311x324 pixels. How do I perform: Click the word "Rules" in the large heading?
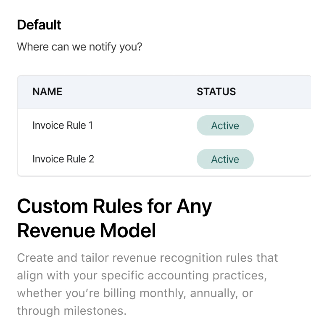click(x=118, y=206)
